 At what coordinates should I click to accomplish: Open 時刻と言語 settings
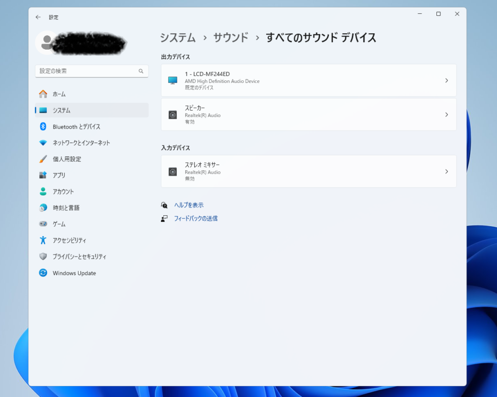click(91, 207)
